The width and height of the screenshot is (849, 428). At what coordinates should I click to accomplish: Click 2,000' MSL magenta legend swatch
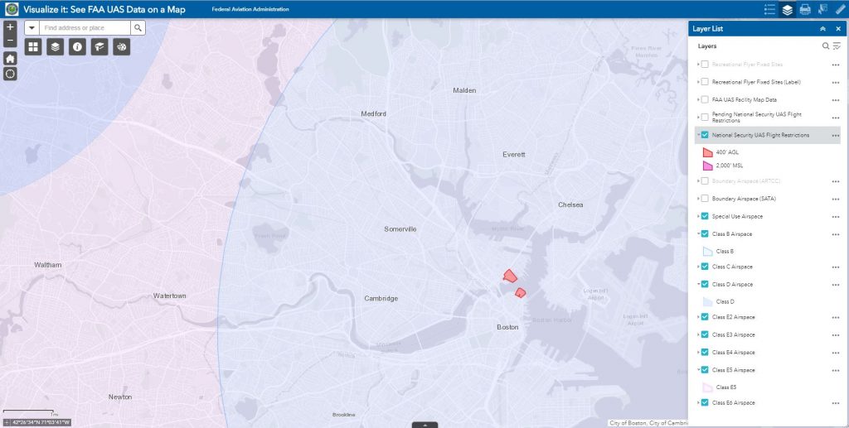tap(708, 166)
